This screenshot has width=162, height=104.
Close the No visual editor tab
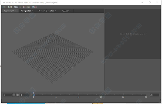[55, 11]
